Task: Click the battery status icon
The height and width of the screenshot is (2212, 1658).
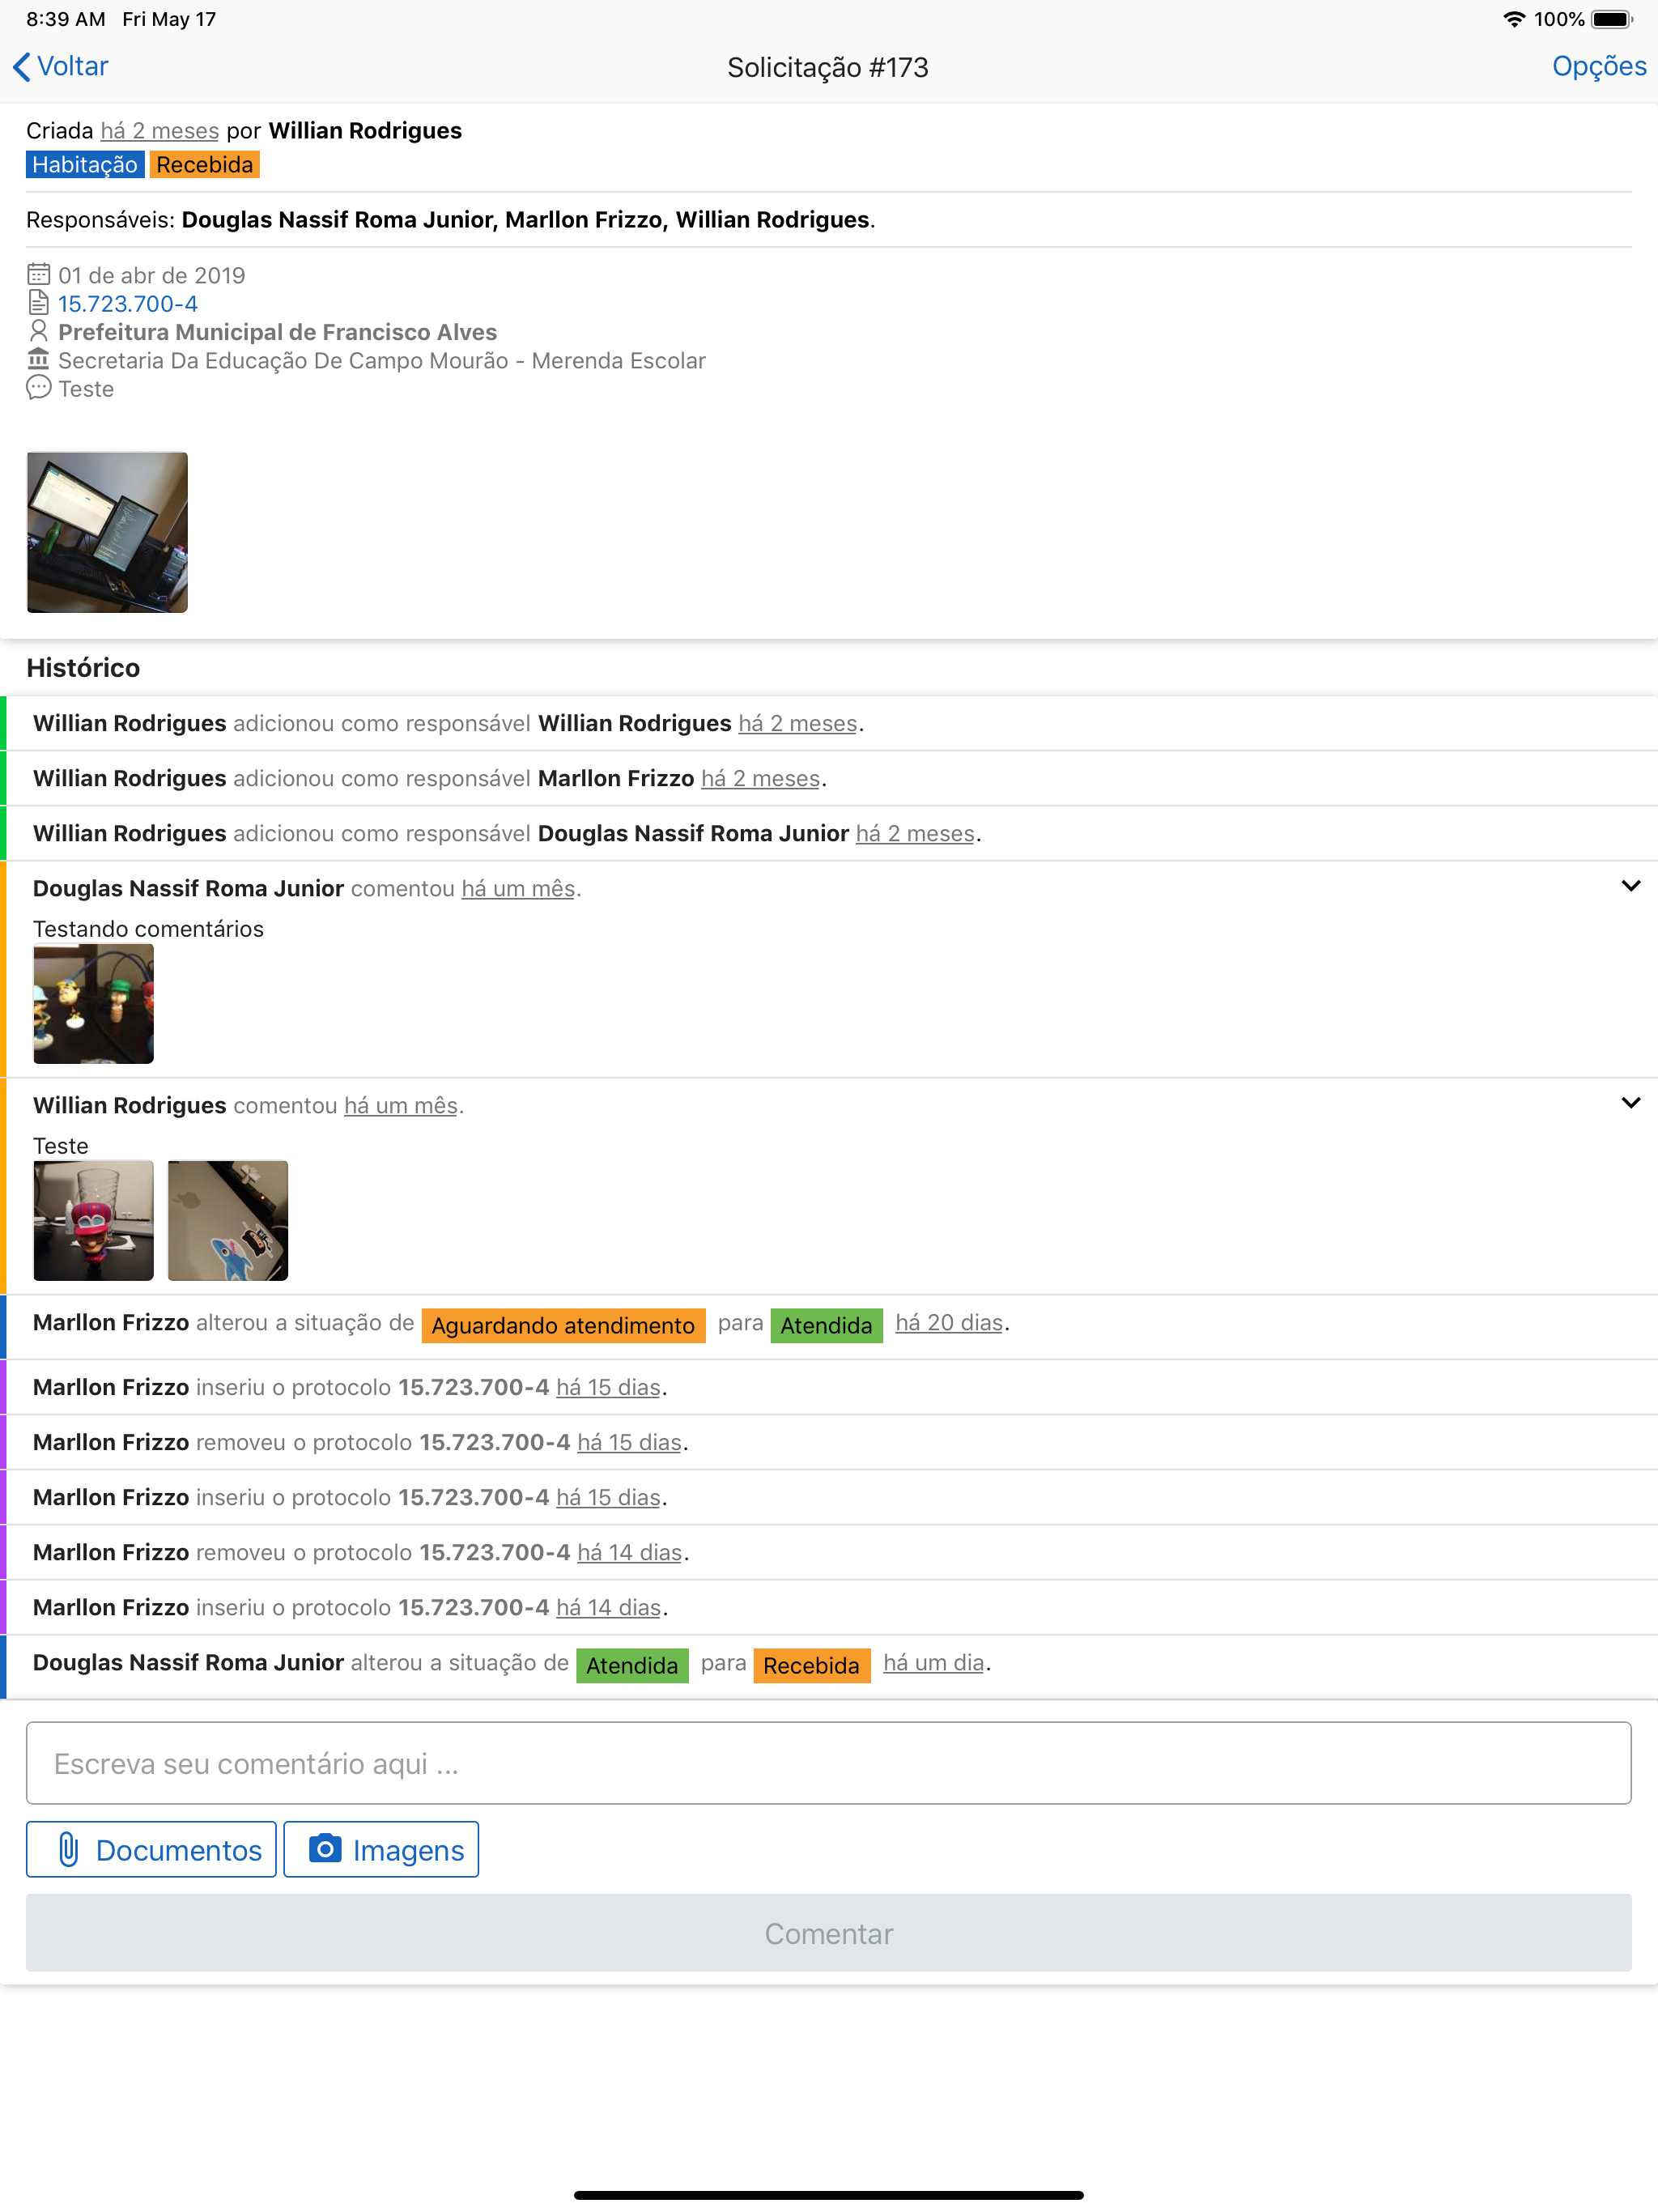Action: tap(1612, 19)
